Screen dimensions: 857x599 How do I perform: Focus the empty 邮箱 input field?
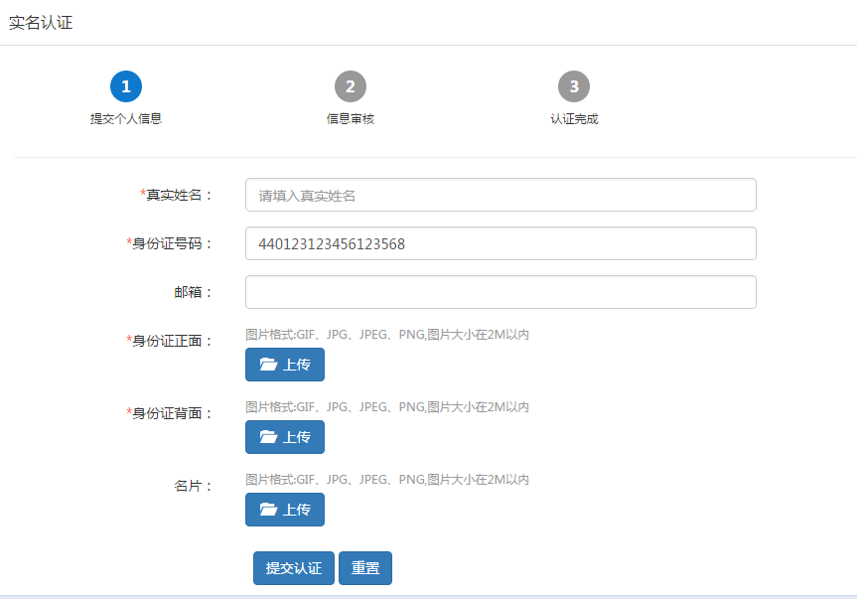coord(500,292)
